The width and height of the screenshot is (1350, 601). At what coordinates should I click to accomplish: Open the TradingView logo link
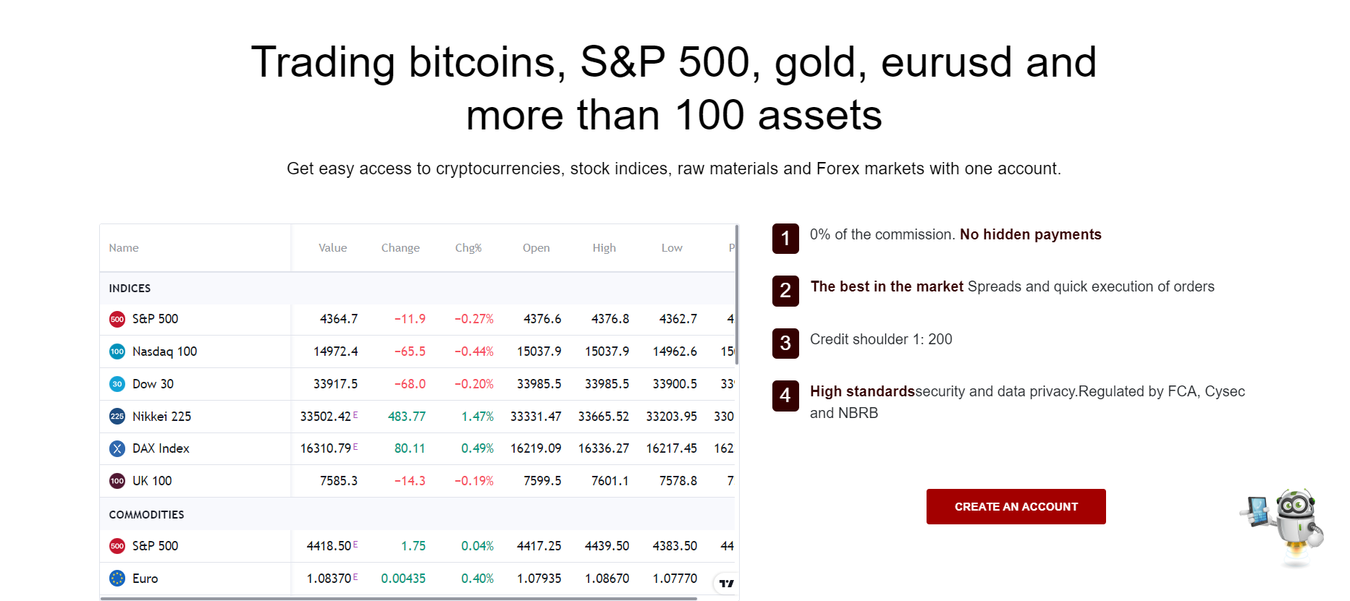[x=727, y=583]
